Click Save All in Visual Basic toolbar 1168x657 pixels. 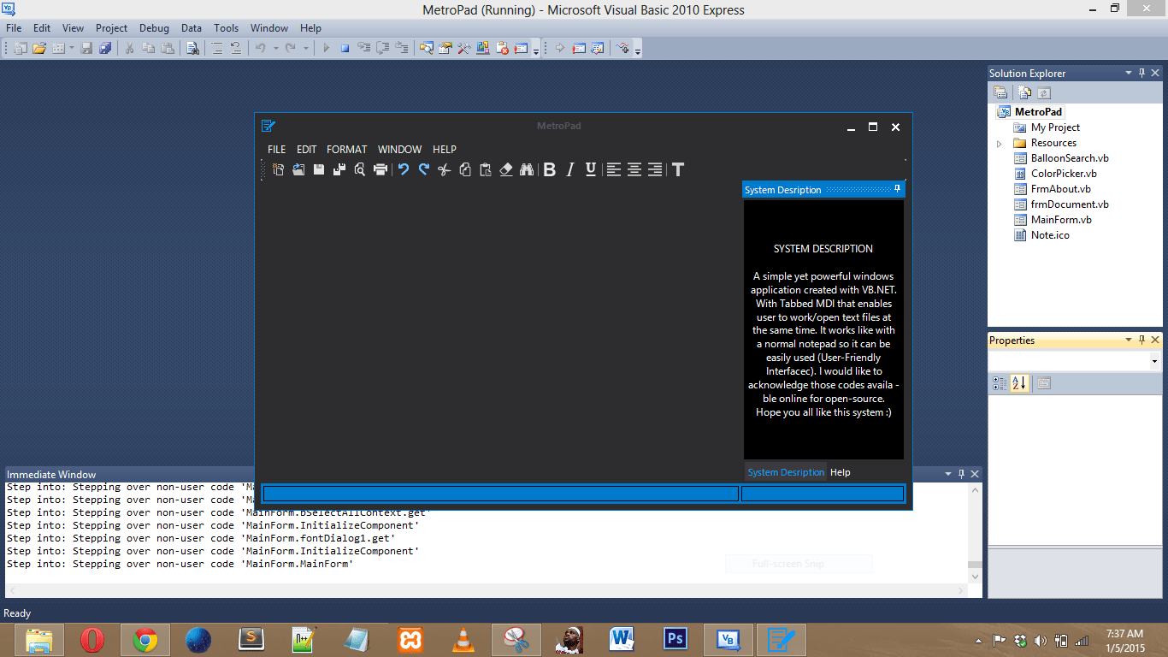click(105, 49)
